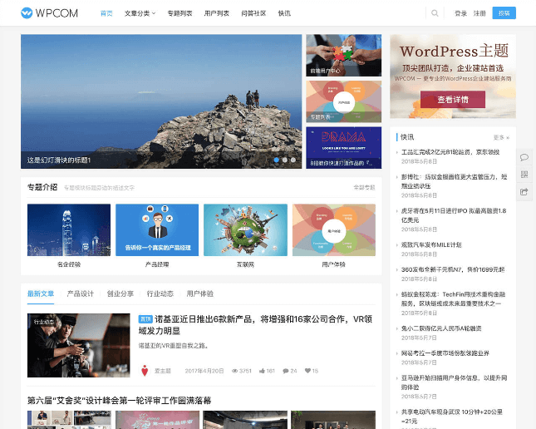This screenshot has width=536, height=429.
Task: Open news item 共享电动汽车现身武汉
Action: 452,416
